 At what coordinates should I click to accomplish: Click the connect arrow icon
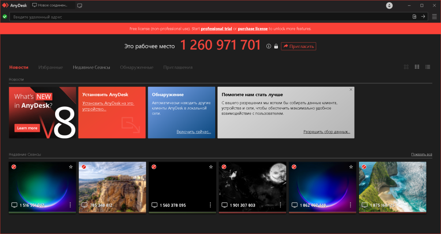click(x=423, y=17)
